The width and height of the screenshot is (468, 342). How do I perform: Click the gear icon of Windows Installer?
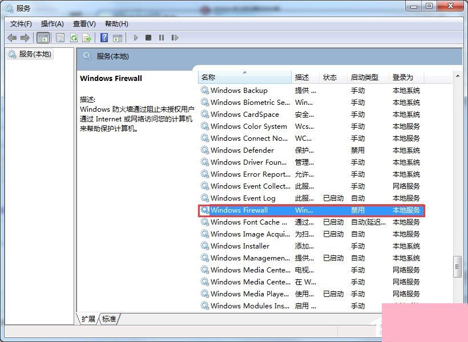click(205, 246)
